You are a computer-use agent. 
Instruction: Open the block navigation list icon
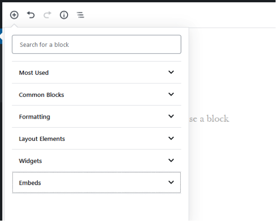(80, 15)
